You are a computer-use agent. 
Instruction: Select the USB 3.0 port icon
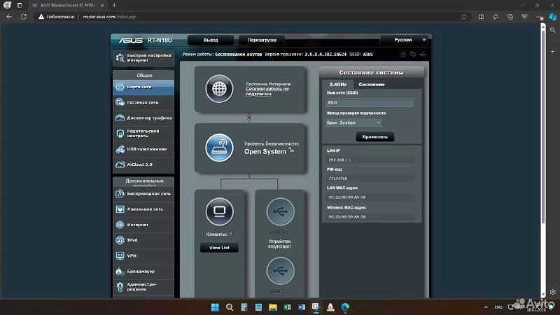[x=280, y=211]
